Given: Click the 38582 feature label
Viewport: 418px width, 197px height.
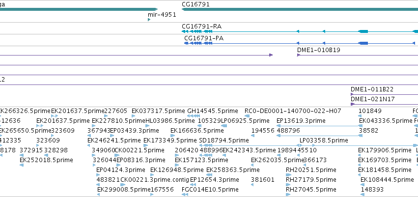Looking at the screenshot, I should click(368, 131).
